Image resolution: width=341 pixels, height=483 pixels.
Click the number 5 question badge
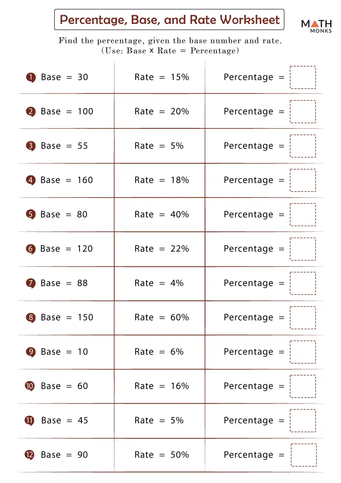[x=30, y=214]
